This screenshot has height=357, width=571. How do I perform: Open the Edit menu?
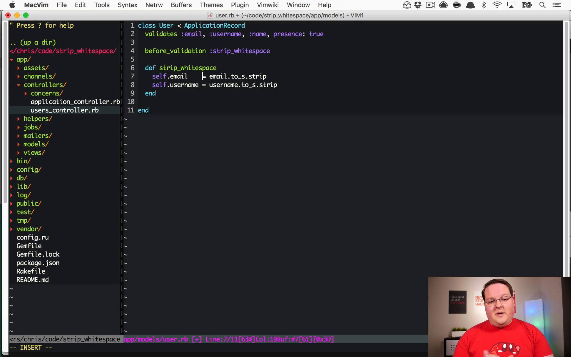(80, 5)
